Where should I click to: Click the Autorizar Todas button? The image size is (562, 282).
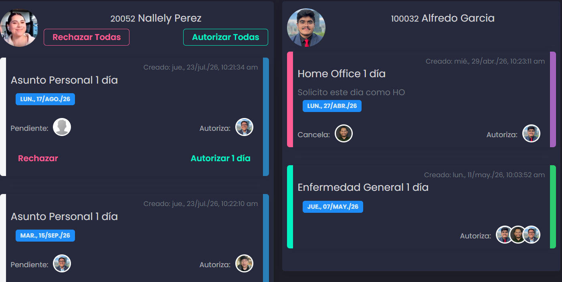226,37
